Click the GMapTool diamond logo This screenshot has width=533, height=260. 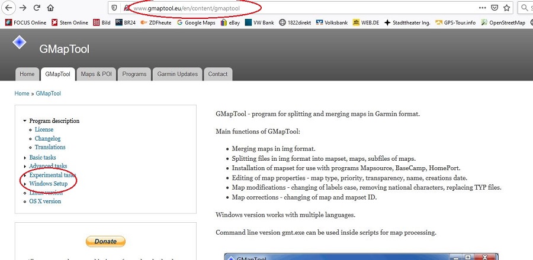point(20,43)
